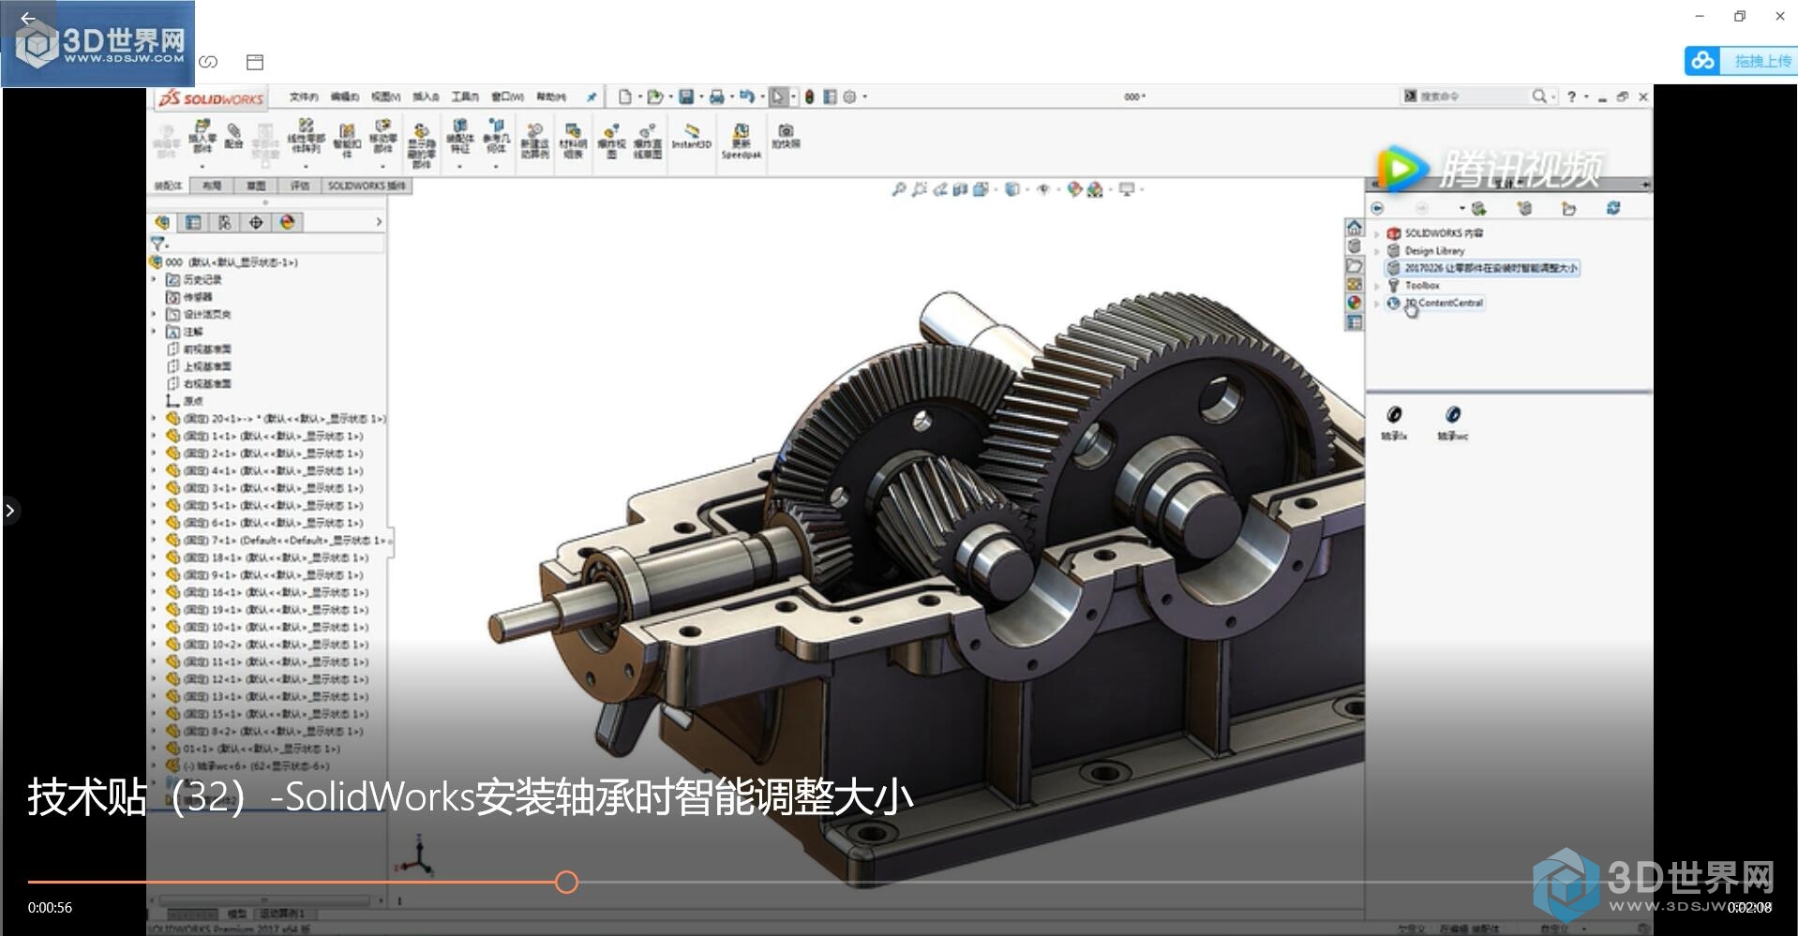
Task: Expand component (固定) 20<1> in tree
Action: (x=155, y=419)
